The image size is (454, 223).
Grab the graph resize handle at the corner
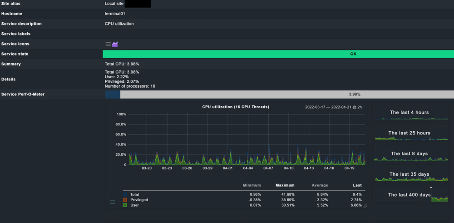[x=364, y=206]
